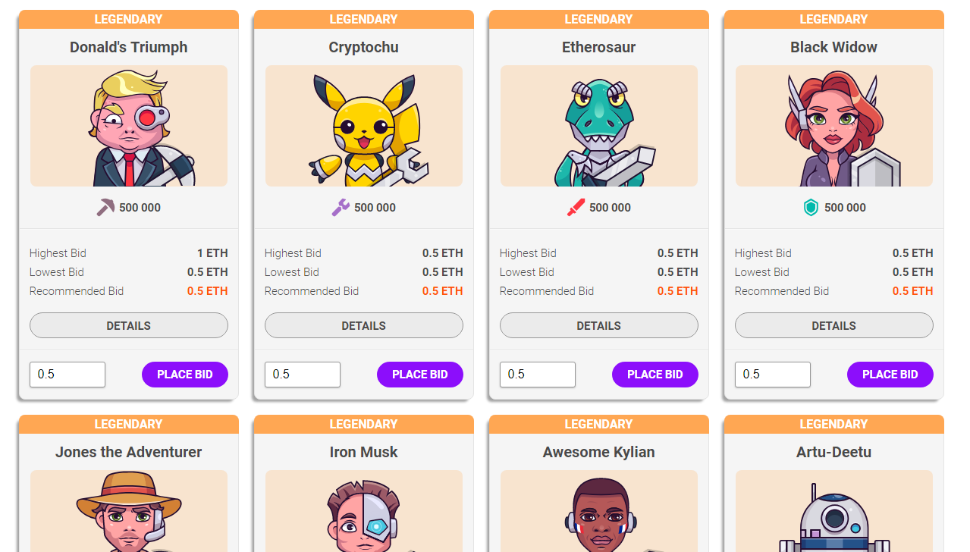Click the red sword icon under Etherosaur
This screenshot has width=970, height=552.
[x=576, y=207]
